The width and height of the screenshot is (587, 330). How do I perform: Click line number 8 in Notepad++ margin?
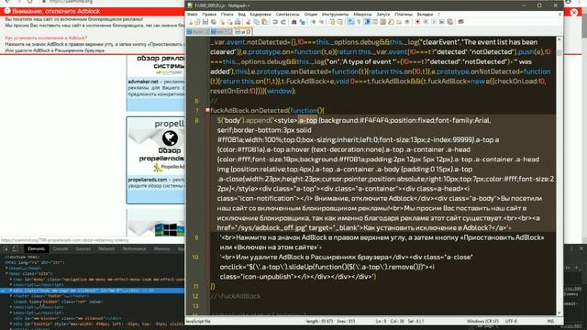[196, 120]
